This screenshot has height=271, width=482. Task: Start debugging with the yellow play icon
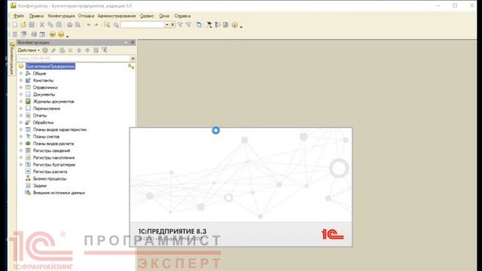(53, 35)
